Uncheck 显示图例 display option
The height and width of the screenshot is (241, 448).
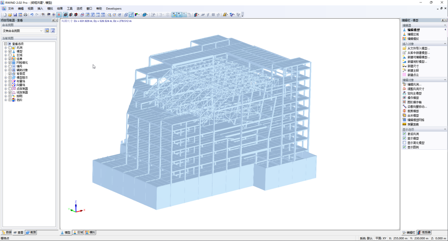click(x=404, y=147)
